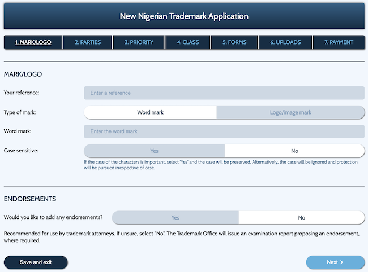This screenshot has width=368, height=272.
Task: Switch to the 3. PRIORITY tab
Action: point(139,42)
